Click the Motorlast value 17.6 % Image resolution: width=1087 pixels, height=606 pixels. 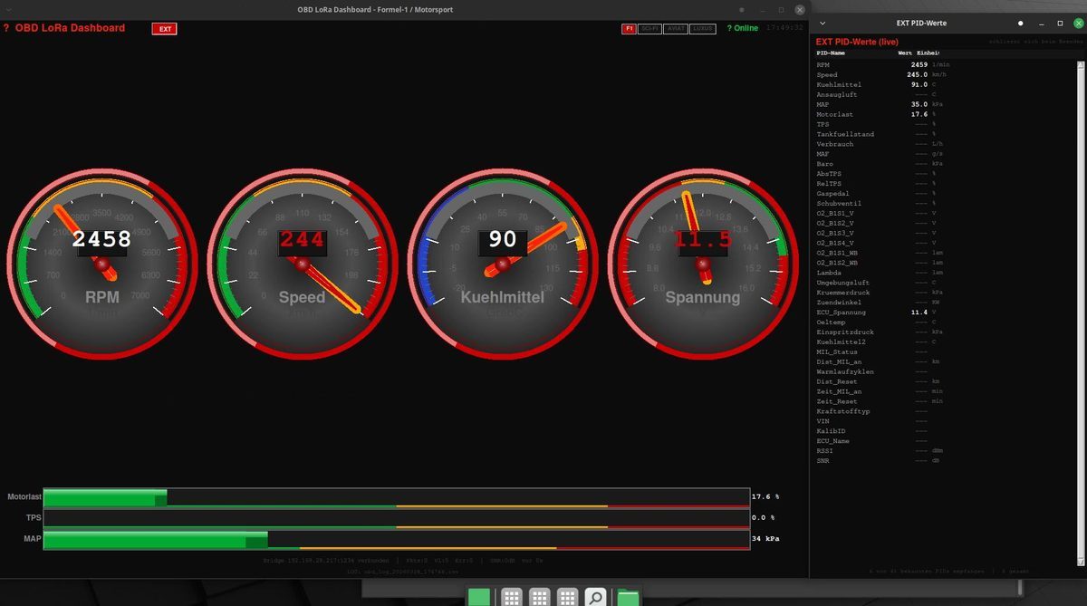click(x=765, y=497)
